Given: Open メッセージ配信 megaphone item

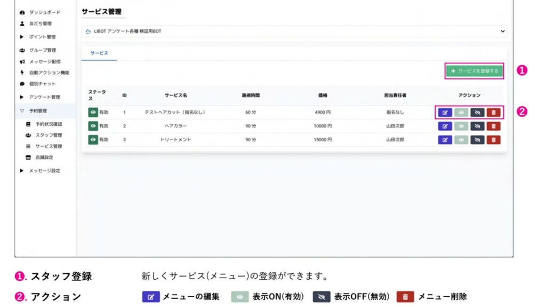Looking at the screenshot, I should (45, 61).
